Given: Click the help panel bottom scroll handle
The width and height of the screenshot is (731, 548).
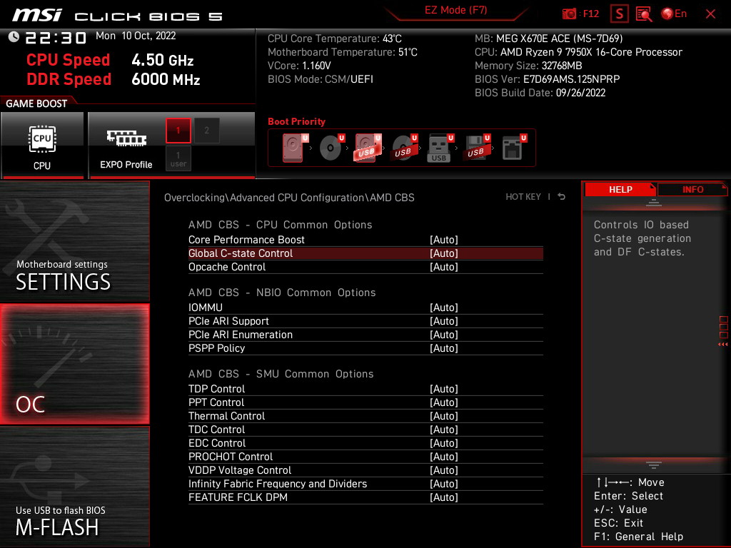Looking at the screenshot, I should pos(654,465).
